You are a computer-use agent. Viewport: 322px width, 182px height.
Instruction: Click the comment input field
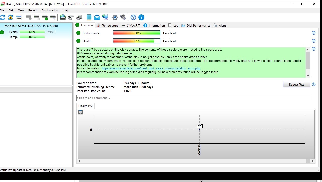(x=193, y=98)
